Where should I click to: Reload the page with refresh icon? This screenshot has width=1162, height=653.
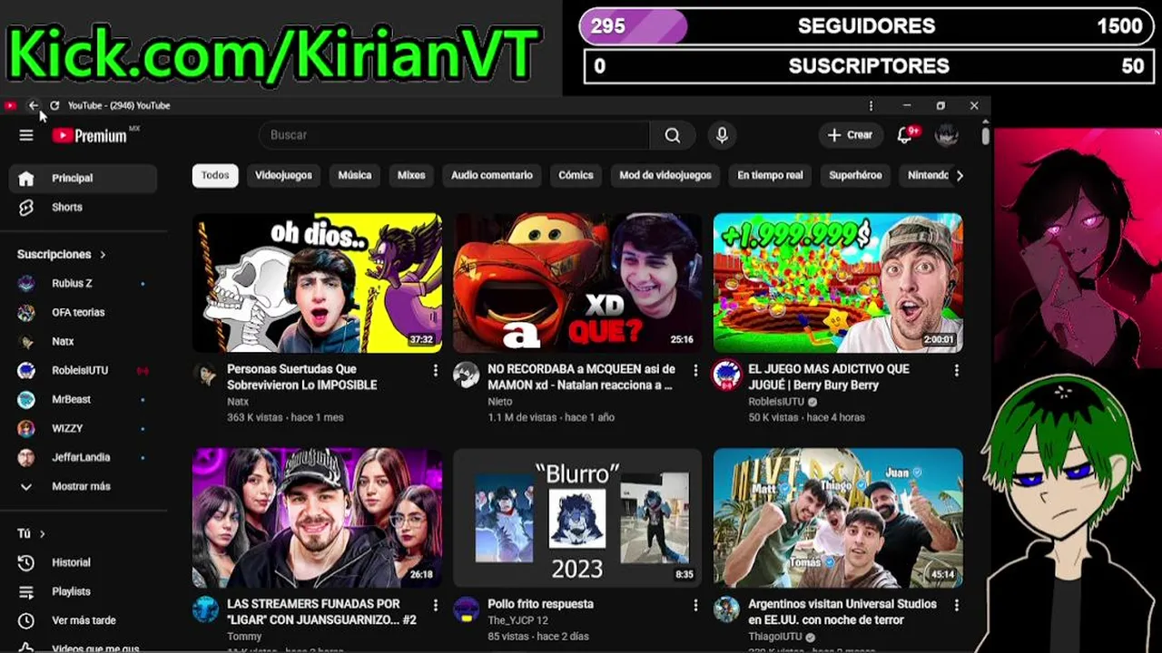coord(54,105)
